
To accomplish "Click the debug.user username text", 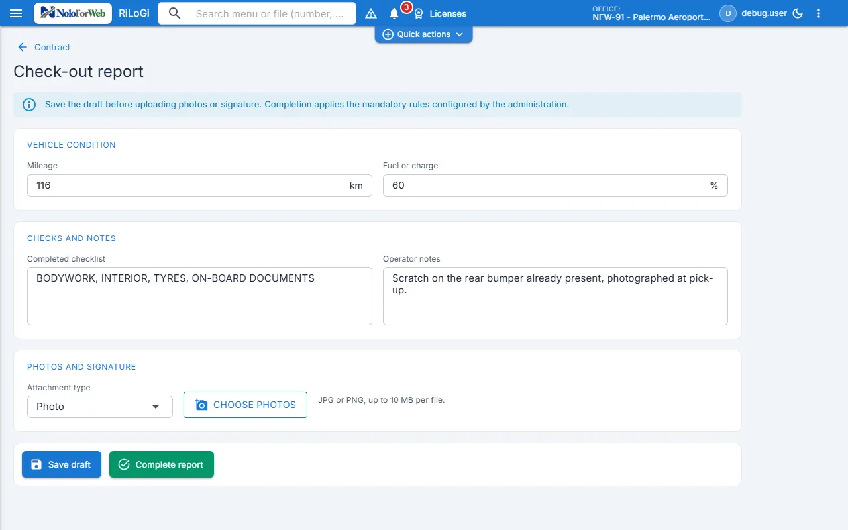I will pos(764,13).
